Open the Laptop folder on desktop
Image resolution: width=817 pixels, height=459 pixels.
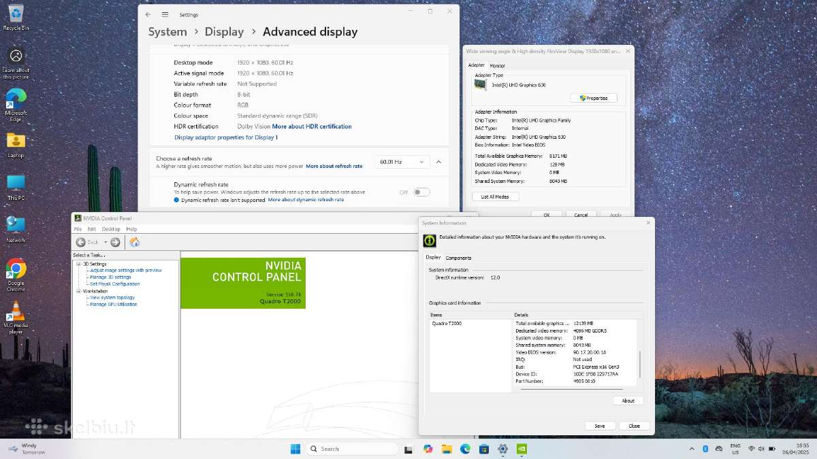tap(16, 146)
